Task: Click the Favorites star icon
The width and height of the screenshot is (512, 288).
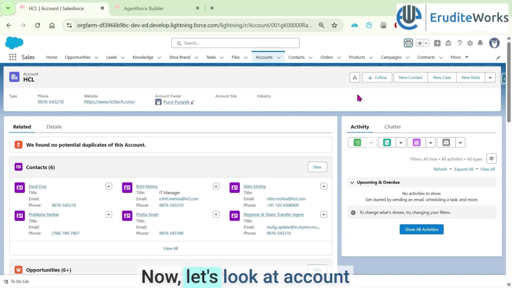Action: (x=420, y=43)
